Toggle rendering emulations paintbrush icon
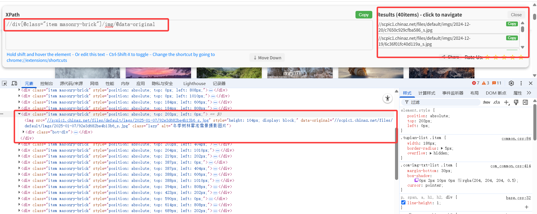The height and width of the screenshot is (214, 537). pos(516,102)
